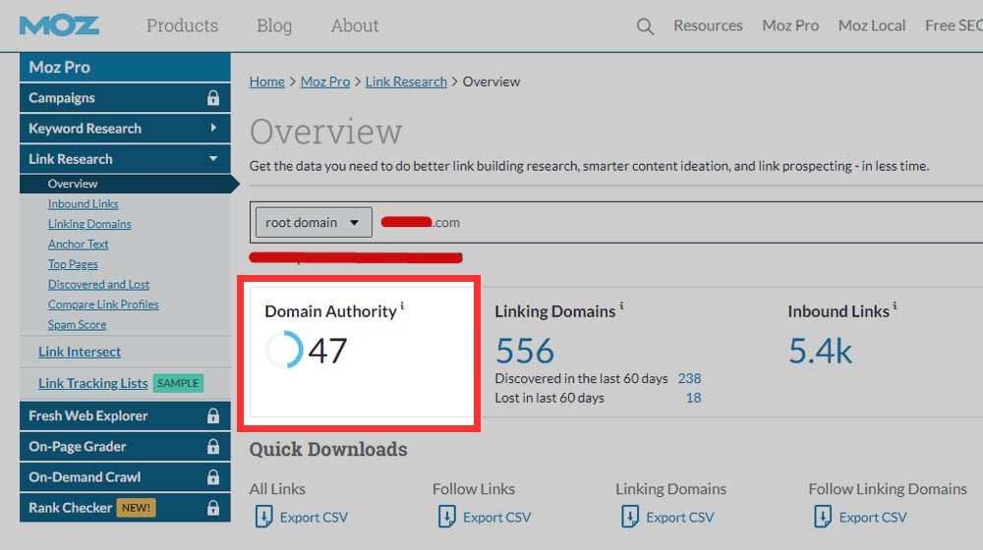Click the Follow Links export download icon

[x=446, y=517]
